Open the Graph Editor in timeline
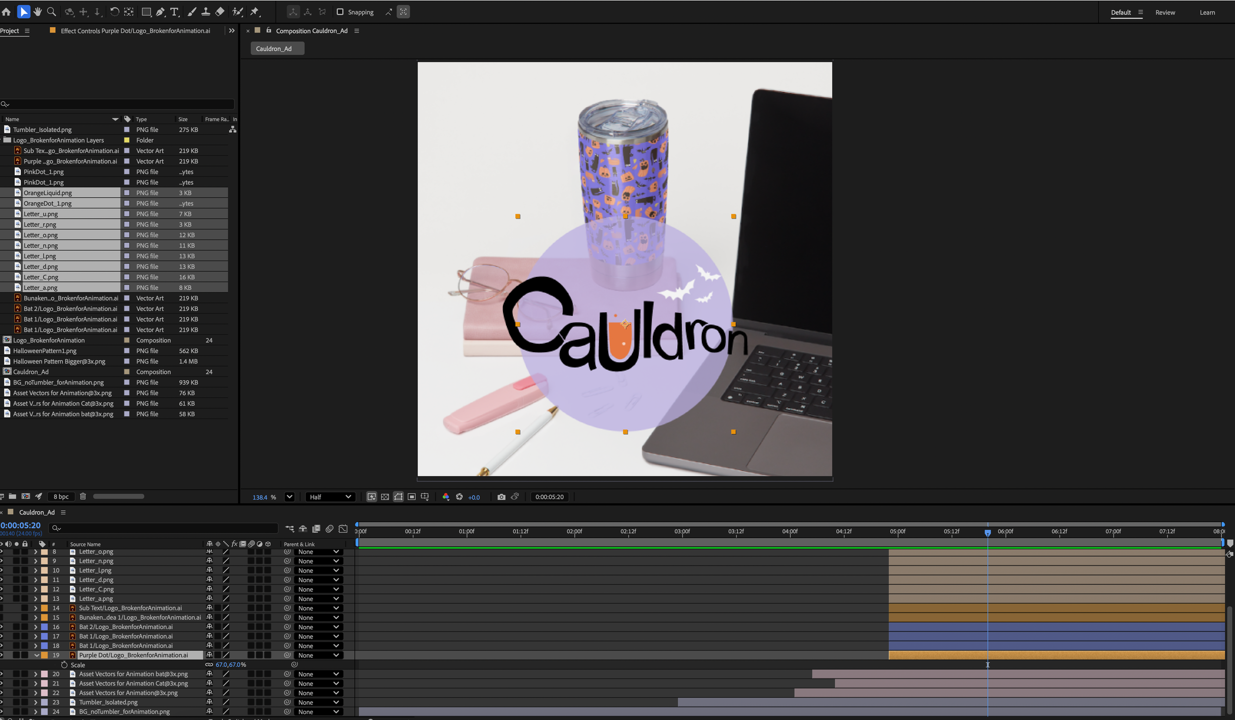This screenshot has width=1235, height=720. click(x=343, y=529)
